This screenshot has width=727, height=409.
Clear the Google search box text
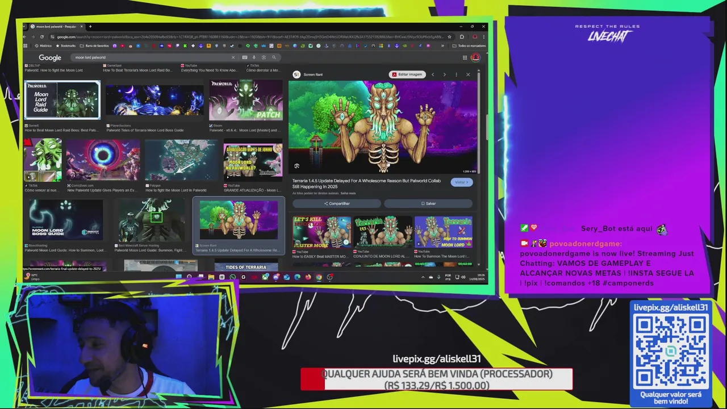click(233, 57)
